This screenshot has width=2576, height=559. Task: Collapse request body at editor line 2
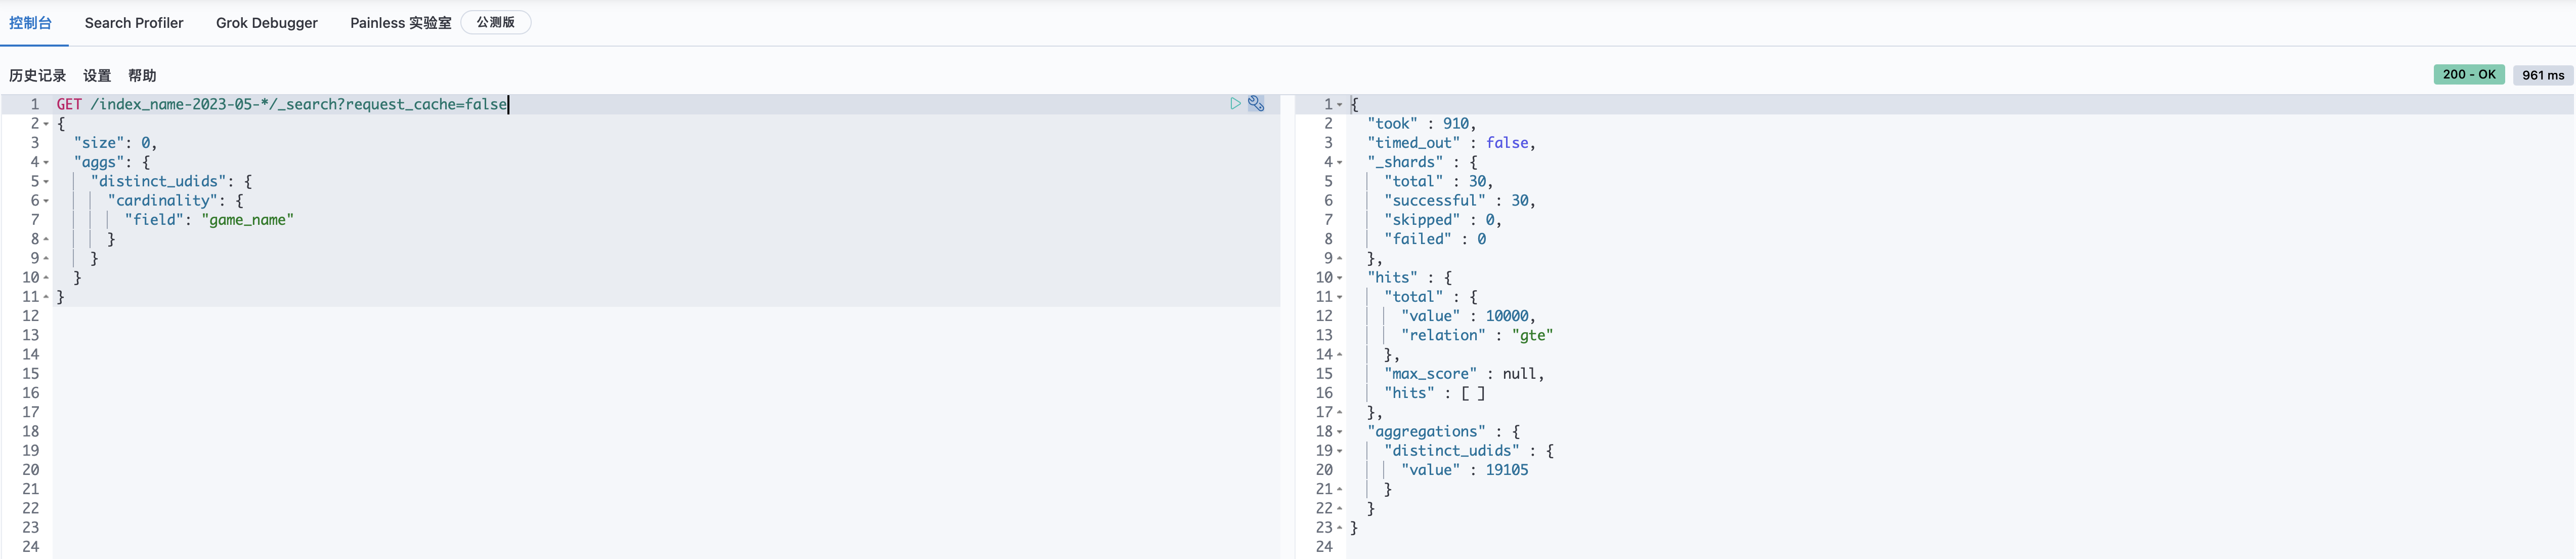[46, 124]
